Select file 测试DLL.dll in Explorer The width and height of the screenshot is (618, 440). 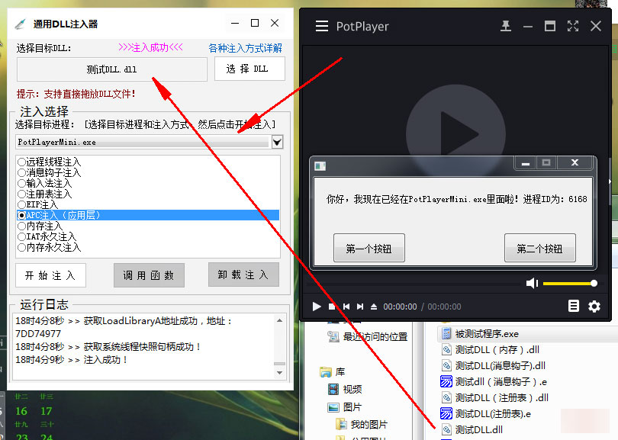[479, 429]
